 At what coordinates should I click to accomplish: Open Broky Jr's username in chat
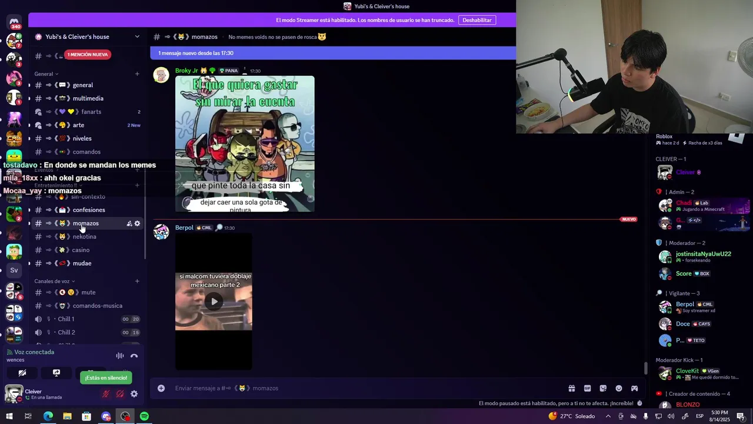pos(186,71)
